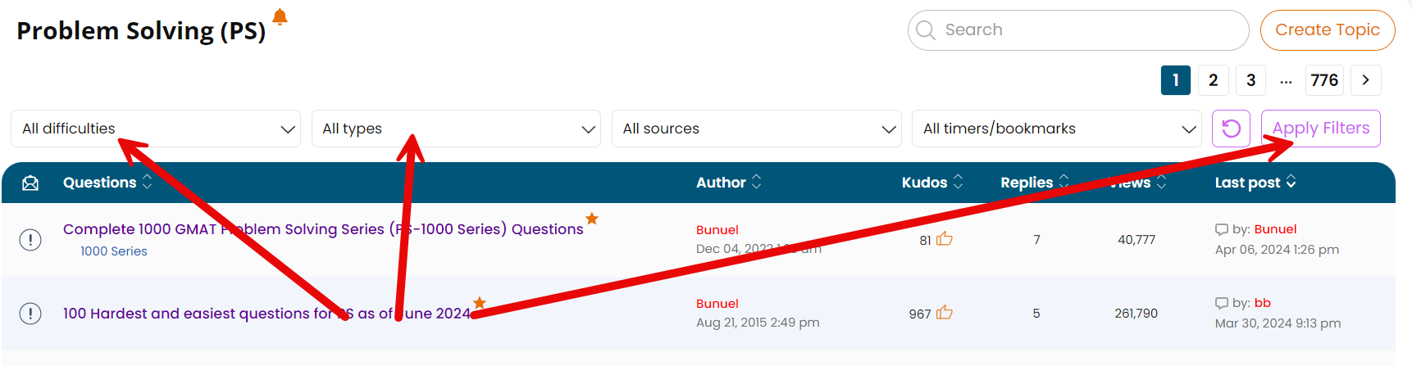This screenshot has height=366, width=1412.
Task: Go to page 2
Action: 1213,80
